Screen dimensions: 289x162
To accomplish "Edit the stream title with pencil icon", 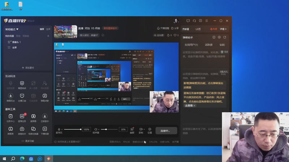I will 103,35.
